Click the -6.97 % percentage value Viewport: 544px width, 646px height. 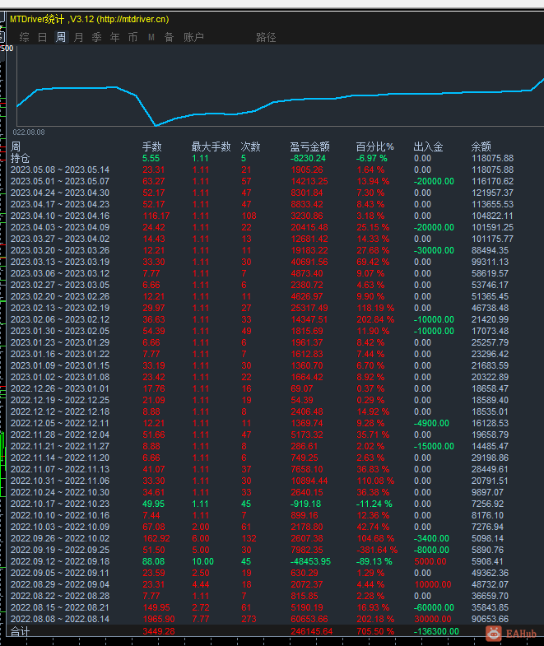click(372, 158)
